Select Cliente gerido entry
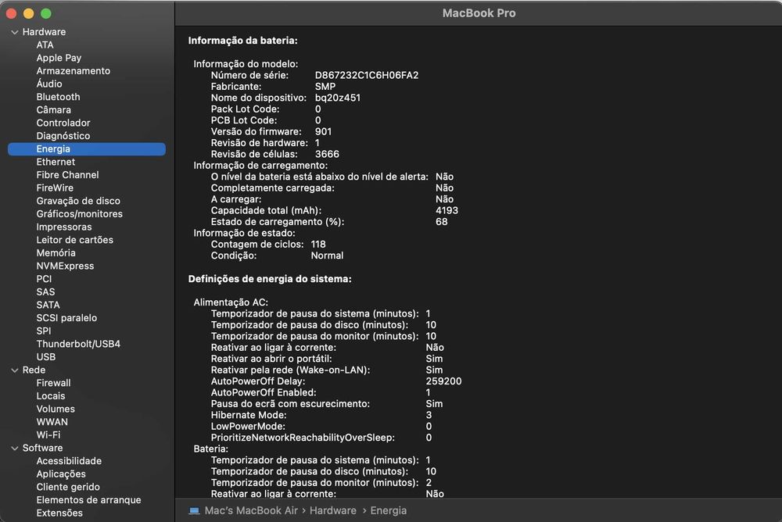Image resolution: width=782 pixels, height=522 pixels. point(68,487)
